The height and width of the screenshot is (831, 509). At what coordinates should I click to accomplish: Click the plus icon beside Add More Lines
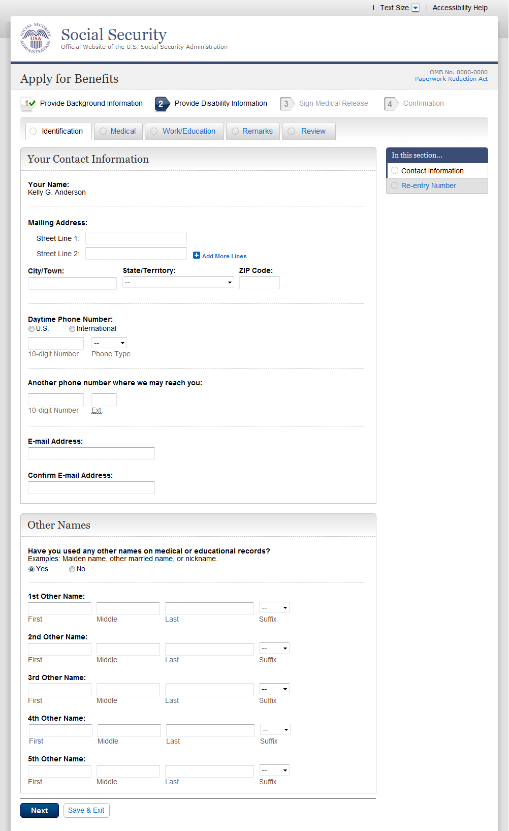click(x=197, y=255)
